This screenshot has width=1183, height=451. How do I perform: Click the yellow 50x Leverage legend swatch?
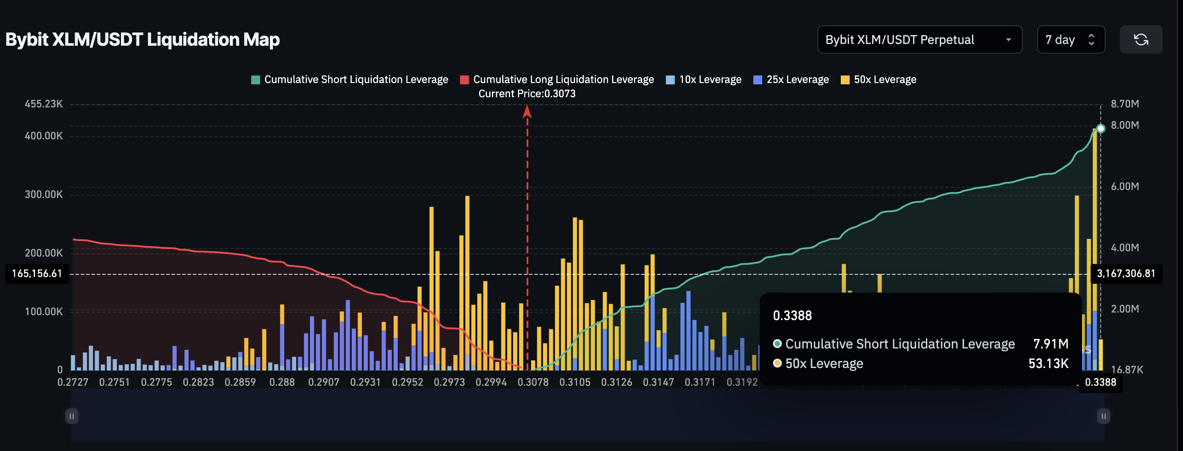coord(845,79)
